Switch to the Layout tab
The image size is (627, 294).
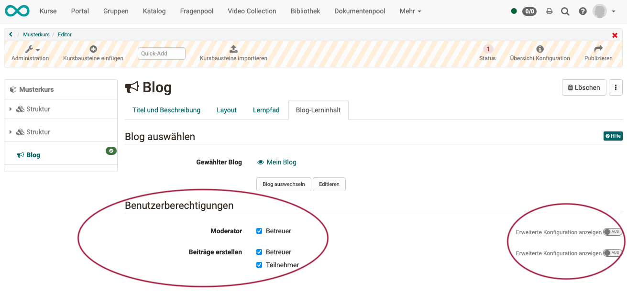coord(226,110)
